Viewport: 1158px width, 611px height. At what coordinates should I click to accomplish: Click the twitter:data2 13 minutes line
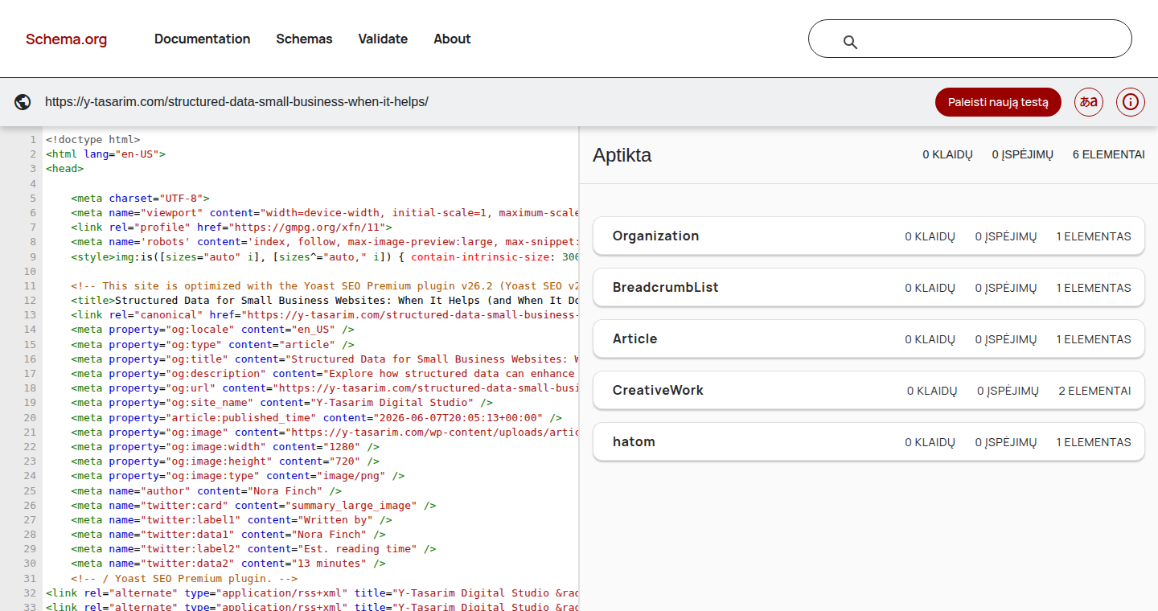pyautogui.click(x=228, y=564)
